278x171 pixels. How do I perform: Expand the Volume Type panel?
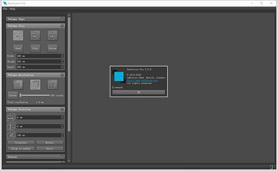62,19
